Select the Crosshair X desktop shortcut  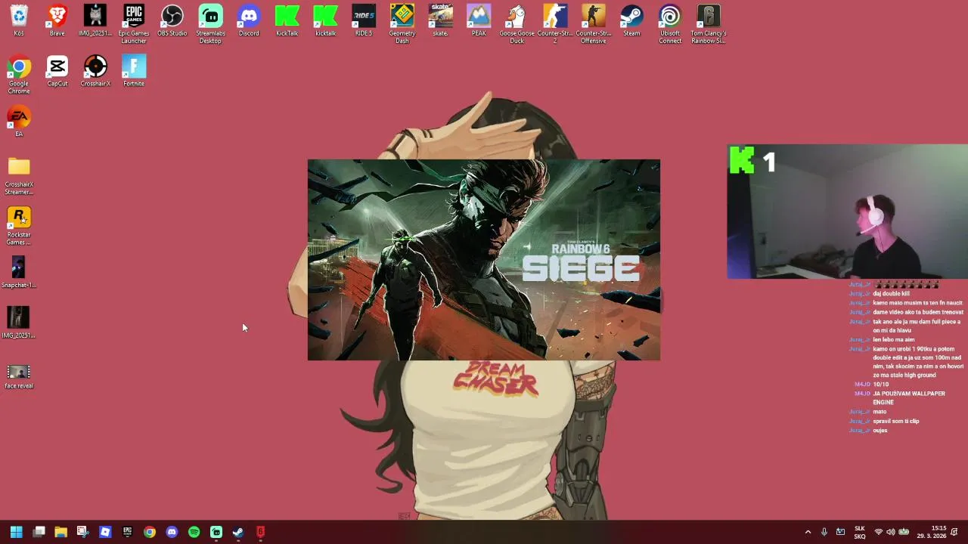pyautogui.click(x=95, y=71)
